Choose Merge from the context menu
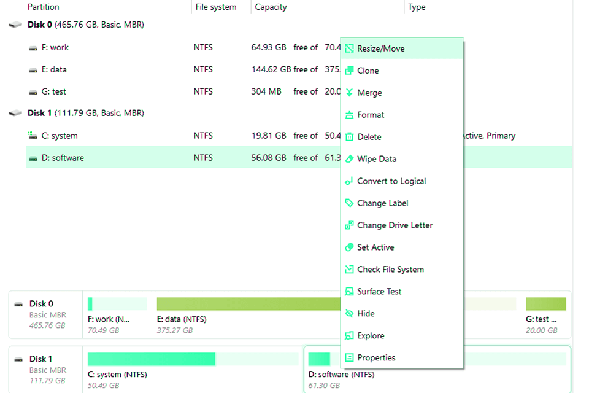This screenshot has height=393, width=589. pos(369,92)
